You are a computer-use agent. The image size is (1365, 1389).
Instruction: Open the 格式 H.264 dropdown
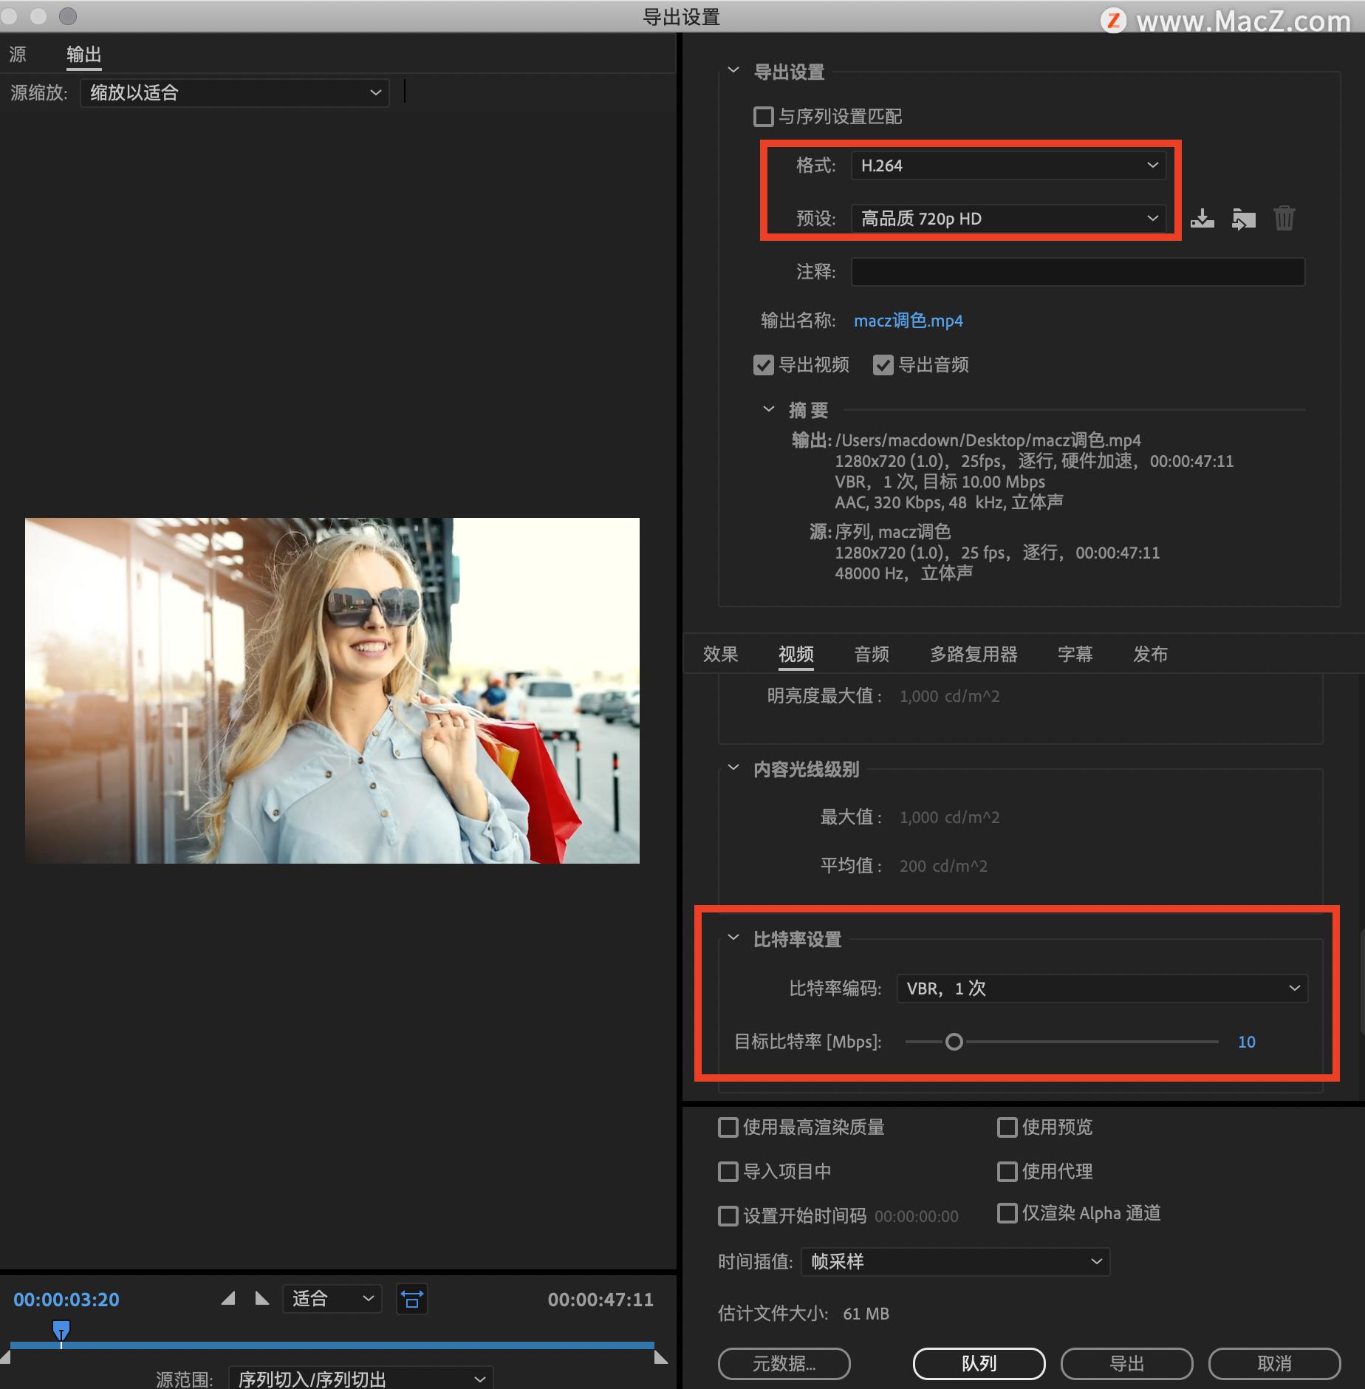pos(1008,165)
